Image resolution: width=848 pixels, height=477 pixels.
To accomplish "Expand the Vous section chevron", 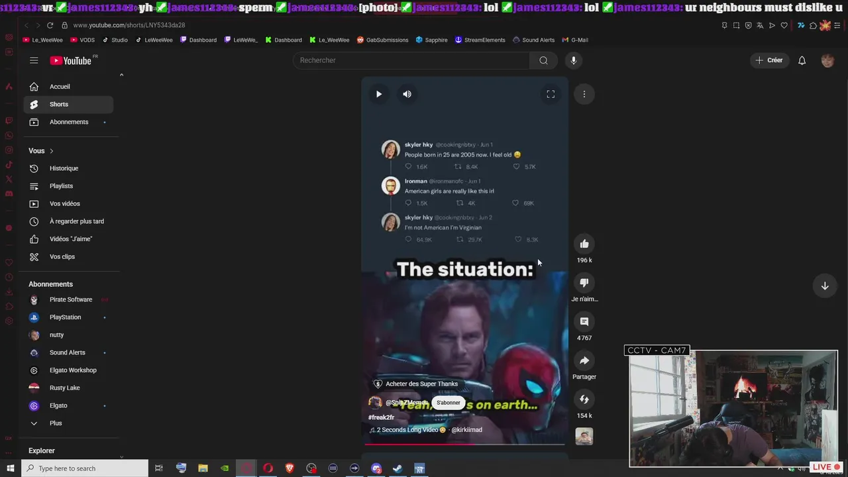I will pos(51,151).
